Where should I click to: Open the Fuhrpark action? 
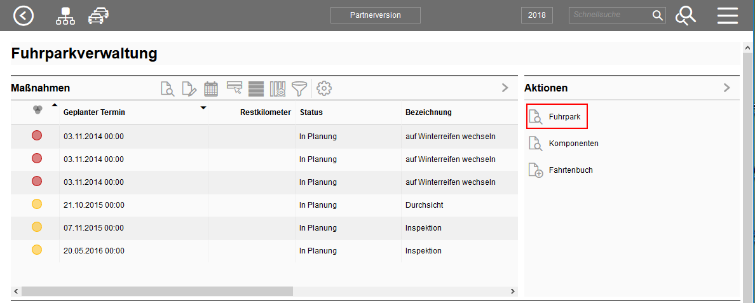click(557, 117)
